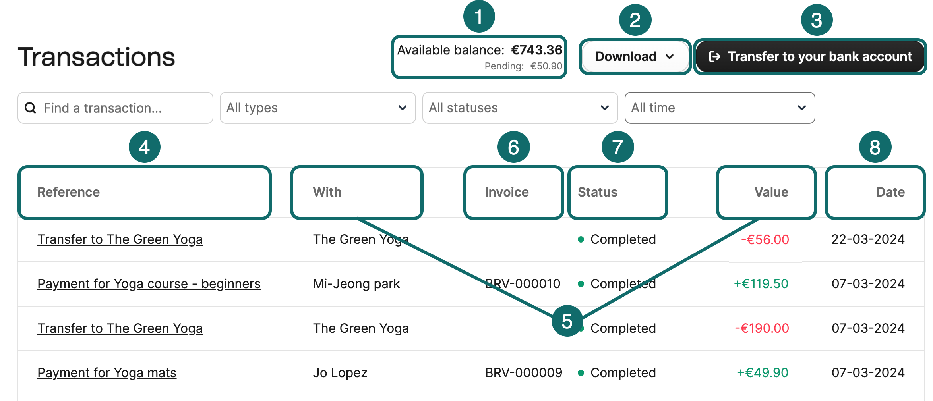
Task: Click the Available balance summary box
Action: 479,57
